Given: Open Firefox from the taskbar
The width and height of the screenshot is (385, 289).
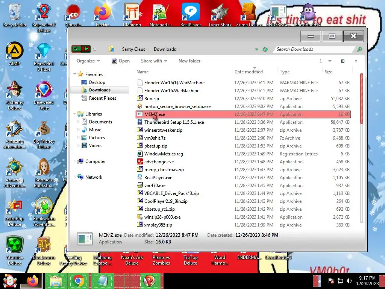Looking at the screenshot, I should click(33, 281).
